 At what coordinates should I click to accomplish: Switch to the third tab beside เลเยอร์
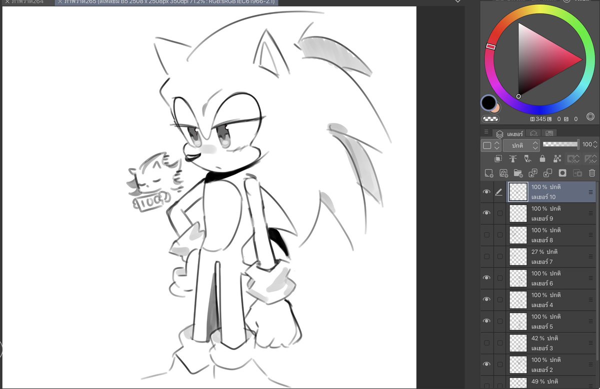(549, 133)
